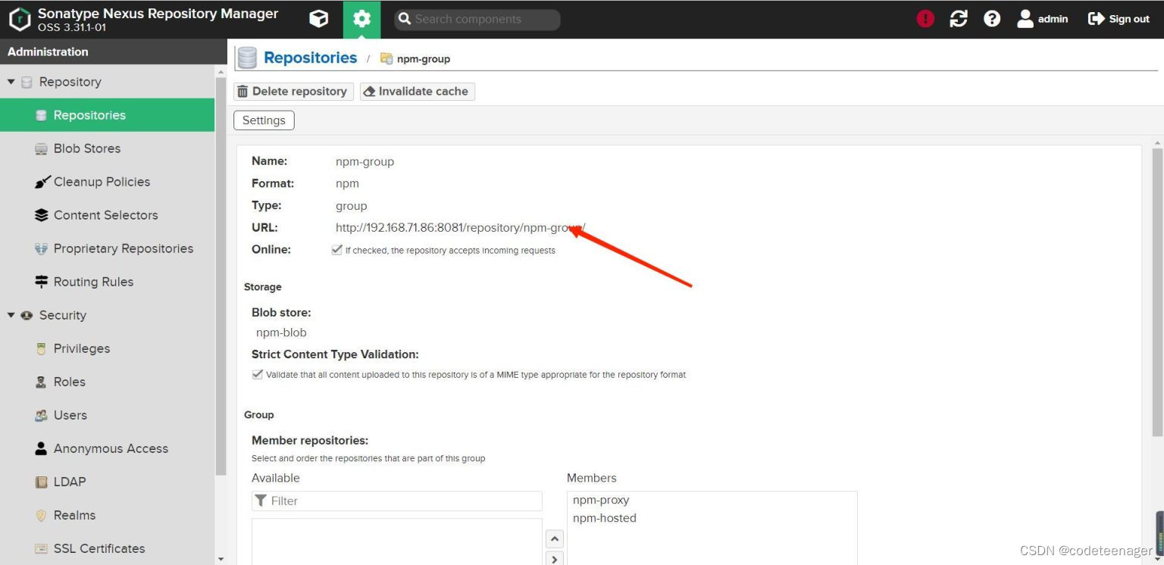Click the Anonymous Access person icon
Viewport: 1164px width, 565px height.
point(42,448)
